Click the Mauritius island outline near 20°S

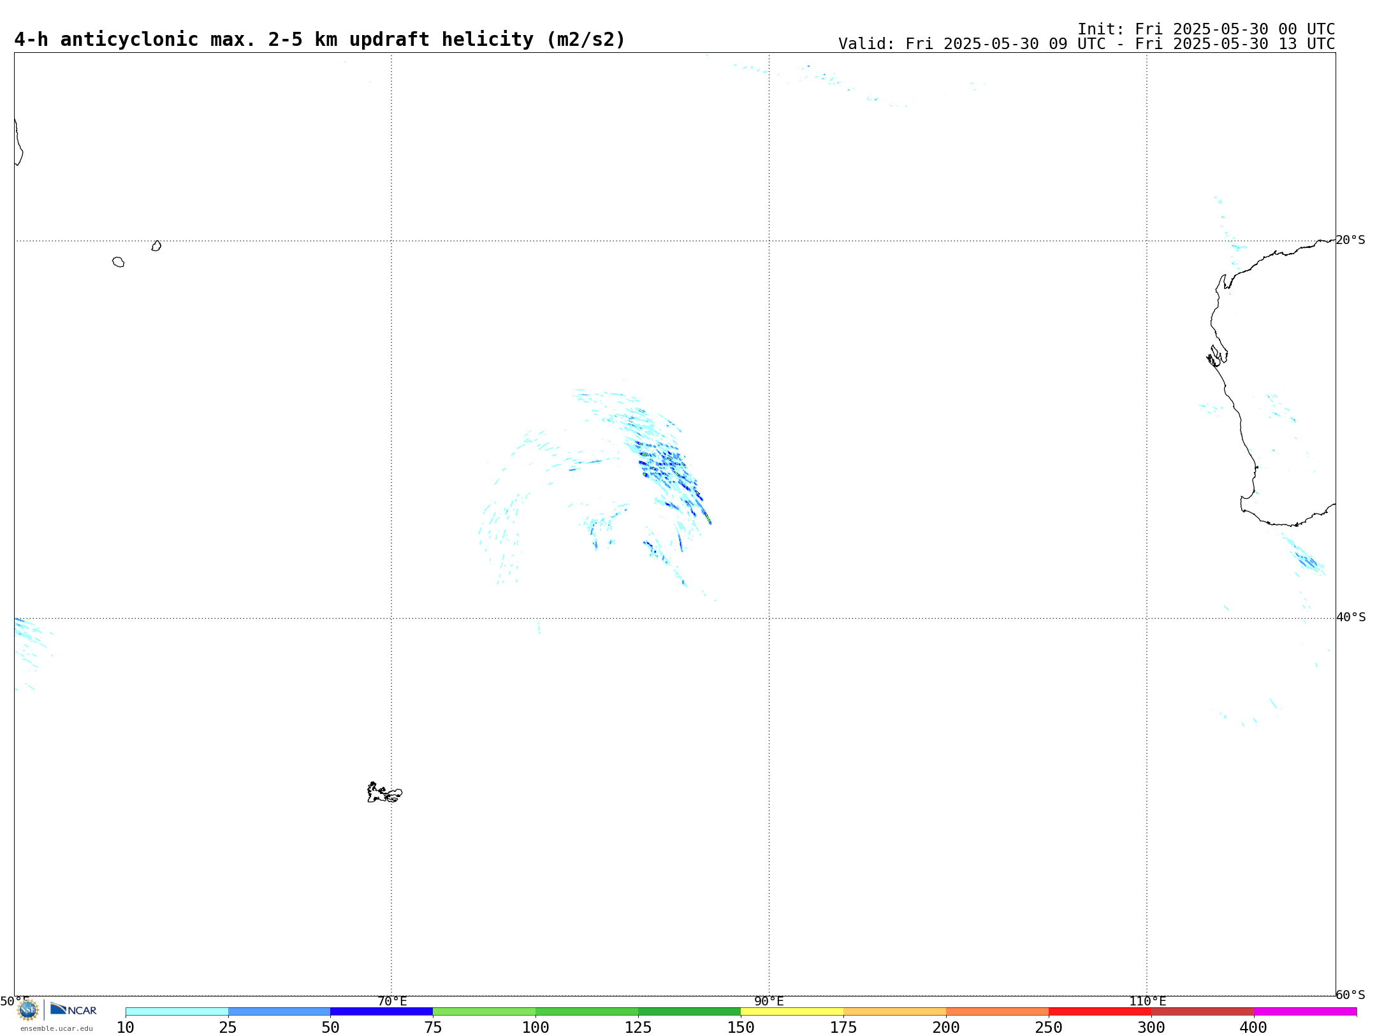[156, 246]
